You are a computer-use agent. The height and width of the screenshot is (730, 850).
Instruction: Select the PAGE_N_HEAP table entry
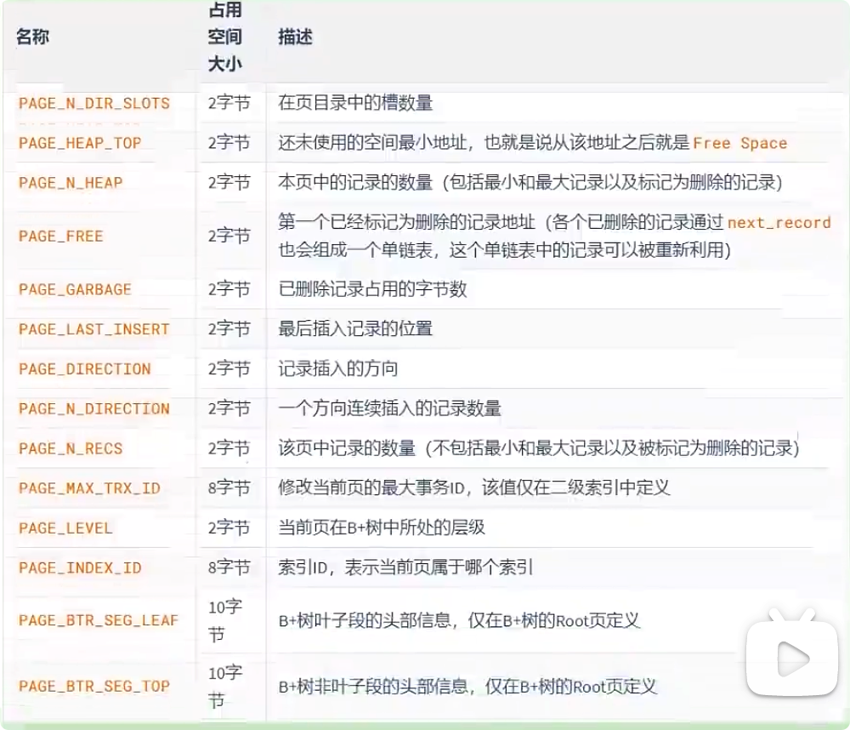pyautogui.click(x=73, y=183)
